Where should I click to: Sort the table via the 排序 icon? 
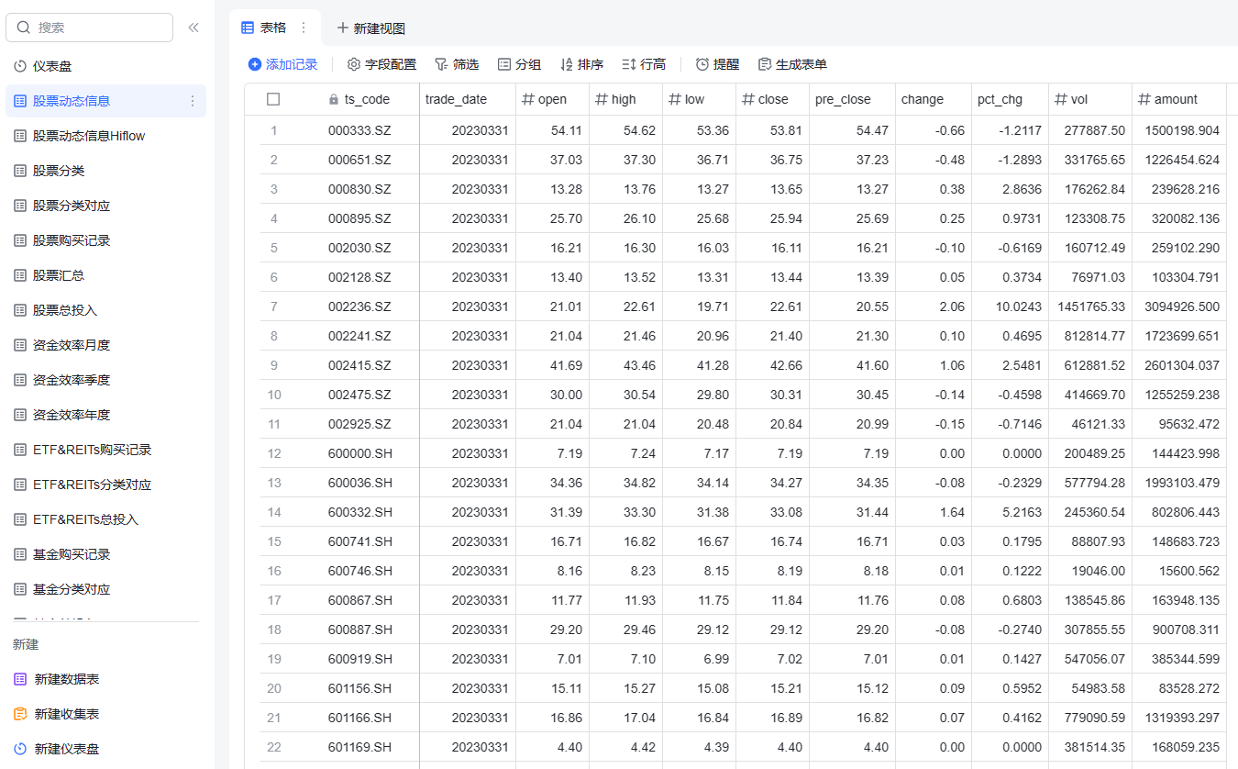coord(583,63)
